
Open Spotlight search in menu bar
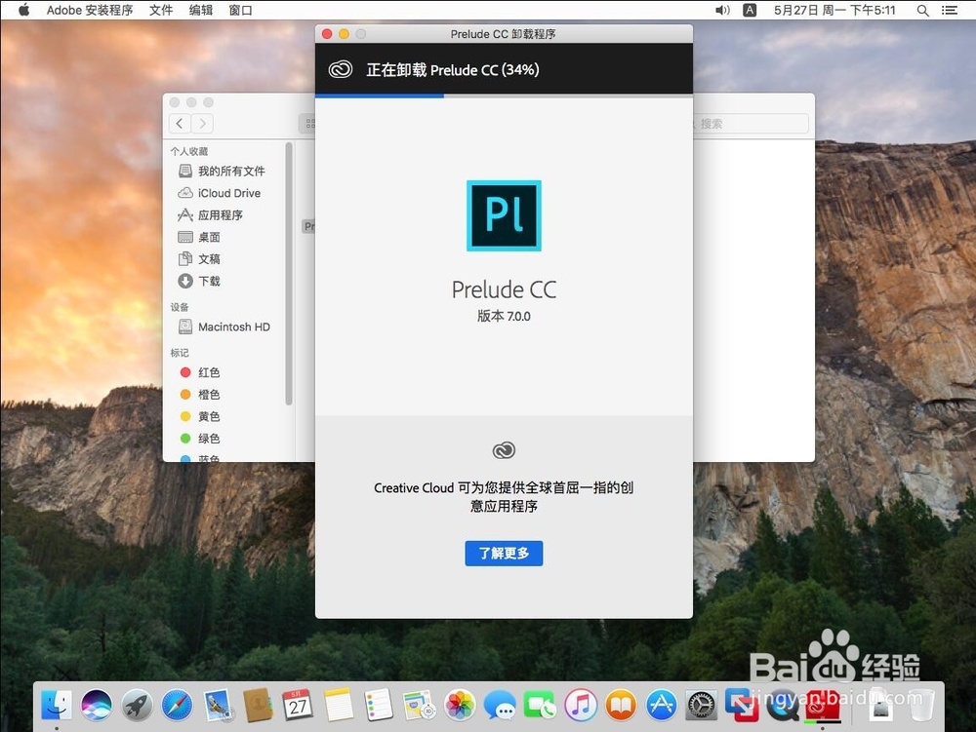point(923,10)
